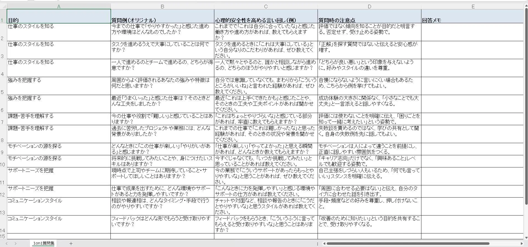Click the 回答メモ header cell

pos(472,16)
